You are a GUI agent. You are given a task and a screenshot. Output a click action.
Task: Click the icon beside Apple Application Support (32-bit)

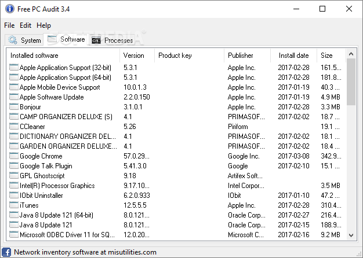[14, 68]
